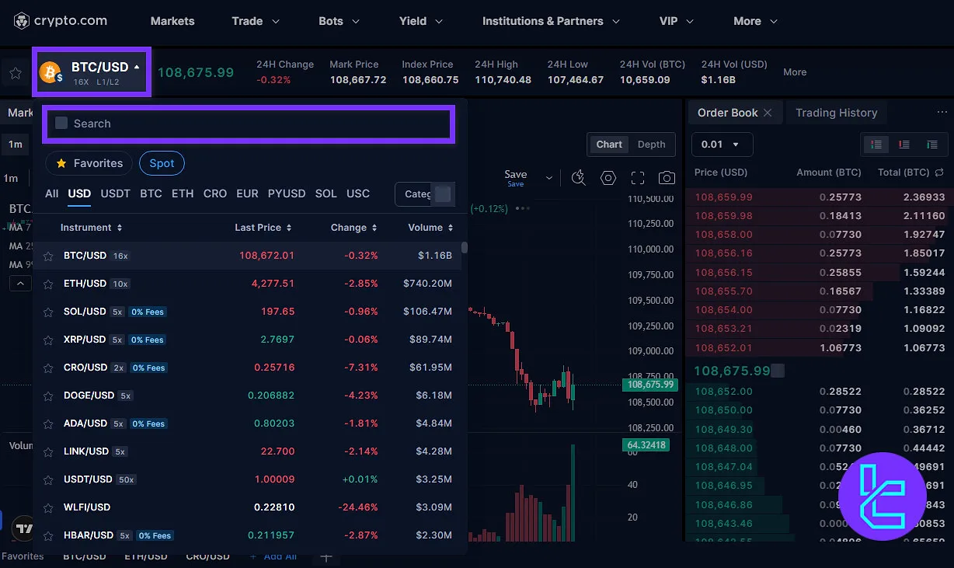954x568 pixels.
Task: Switch to Depth chart view
Action: (x=651, y=145)
